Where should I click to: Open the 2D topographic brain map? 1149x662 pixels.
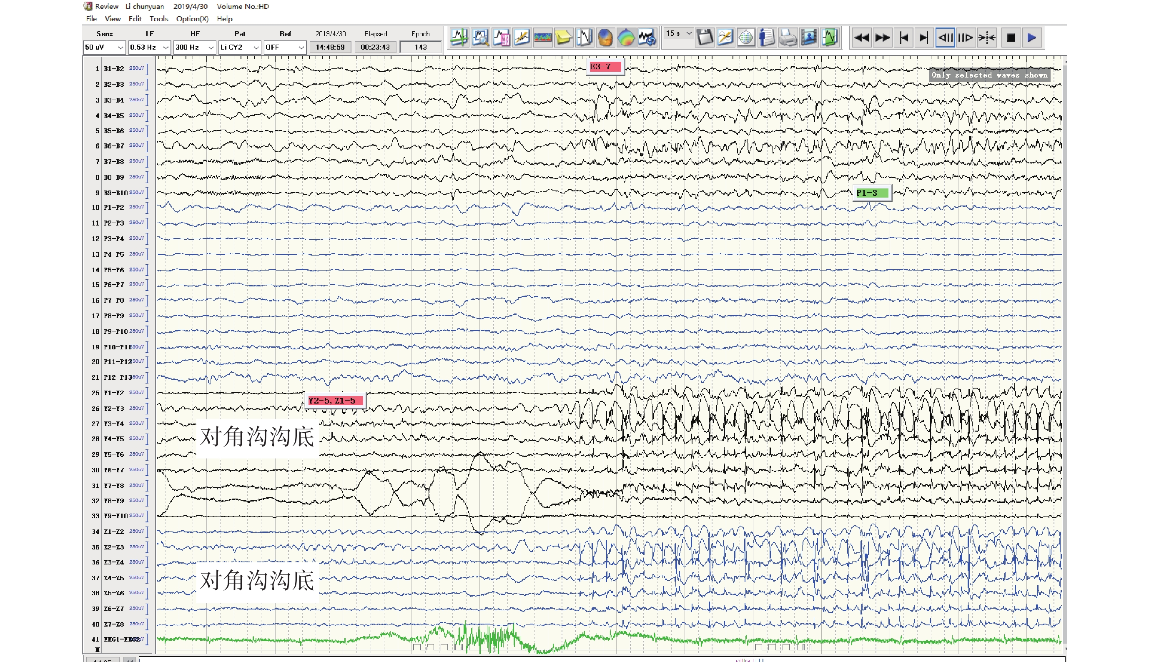click(x=627, y=38)
